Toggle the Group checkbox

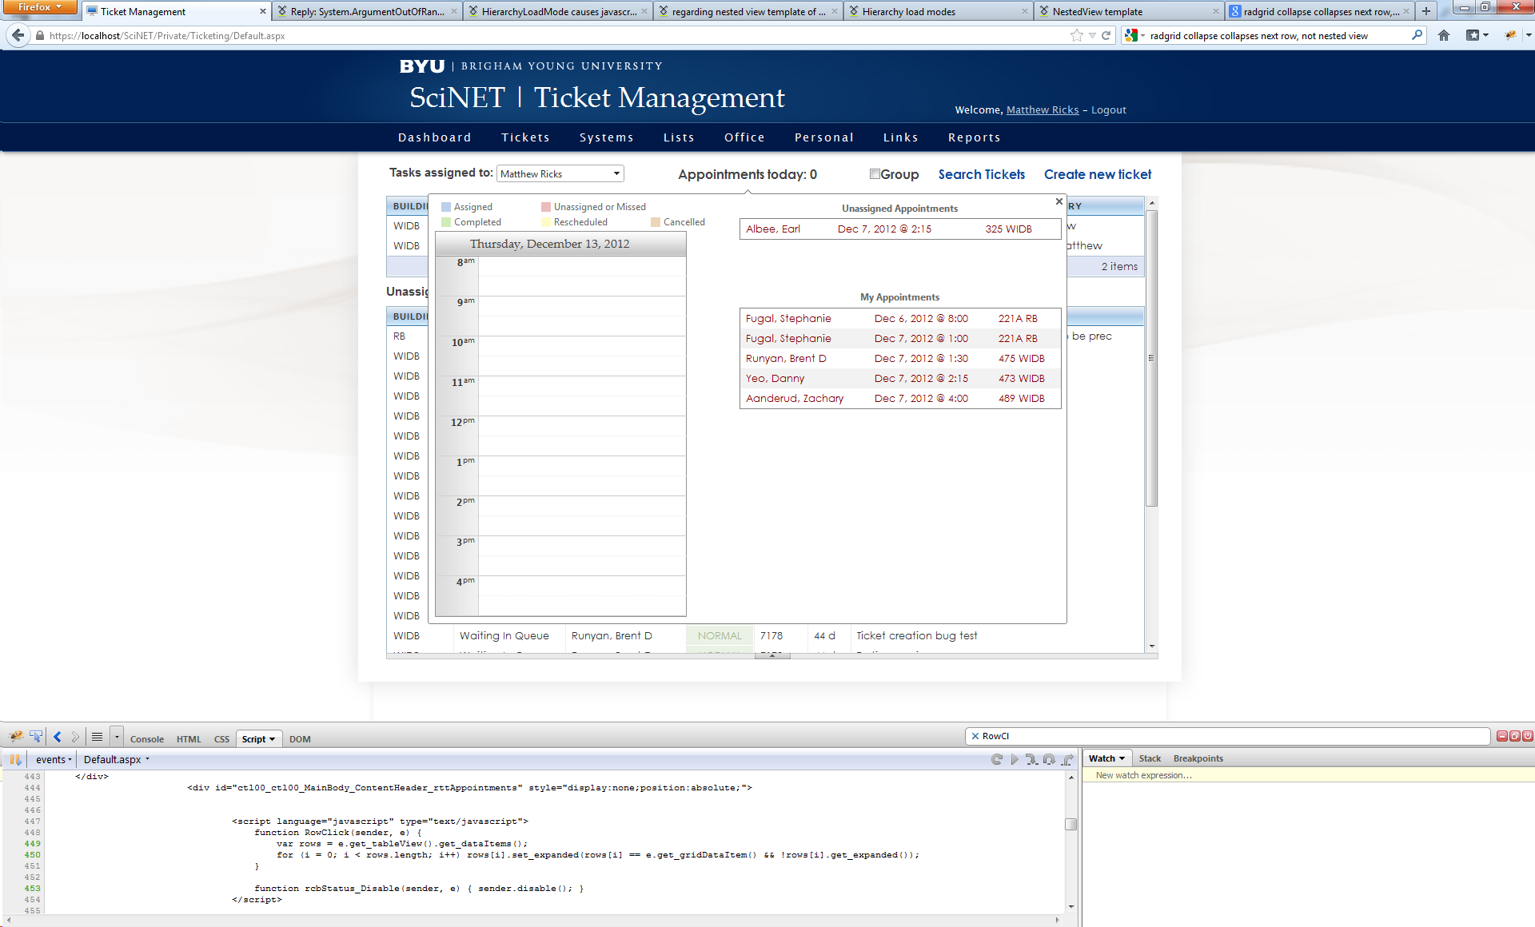[x=875, y=174]
